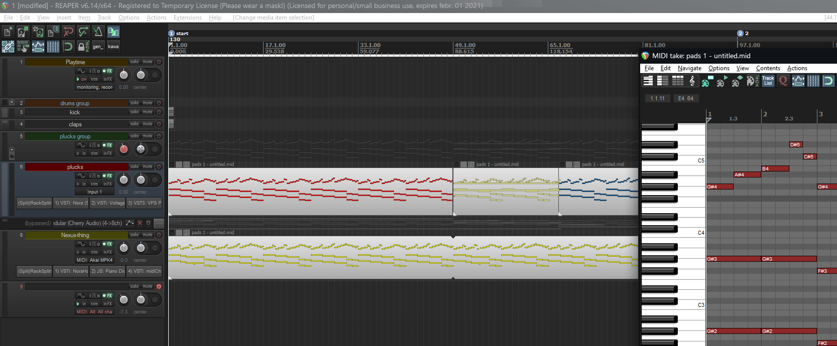Open the Extensions menu

tap(188, 18)
